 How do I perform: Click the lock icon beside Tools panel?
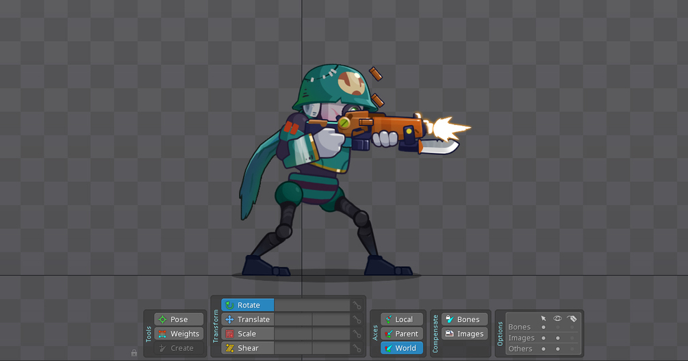pos(134,353)
